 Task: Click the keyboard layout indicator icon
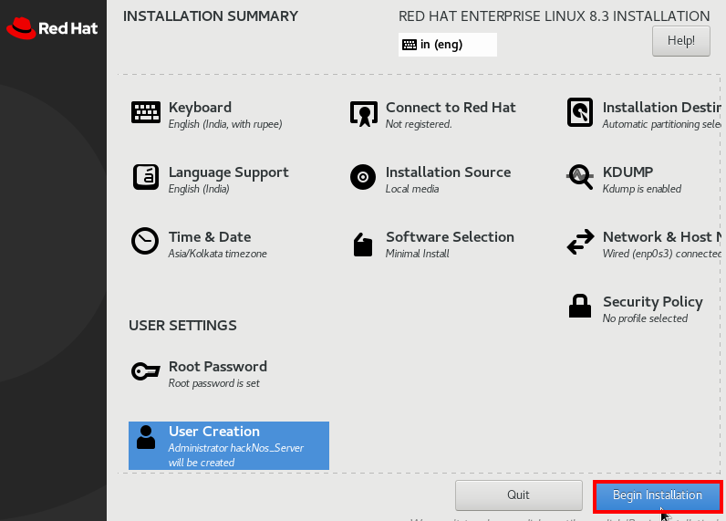click(x=410, y=45)
